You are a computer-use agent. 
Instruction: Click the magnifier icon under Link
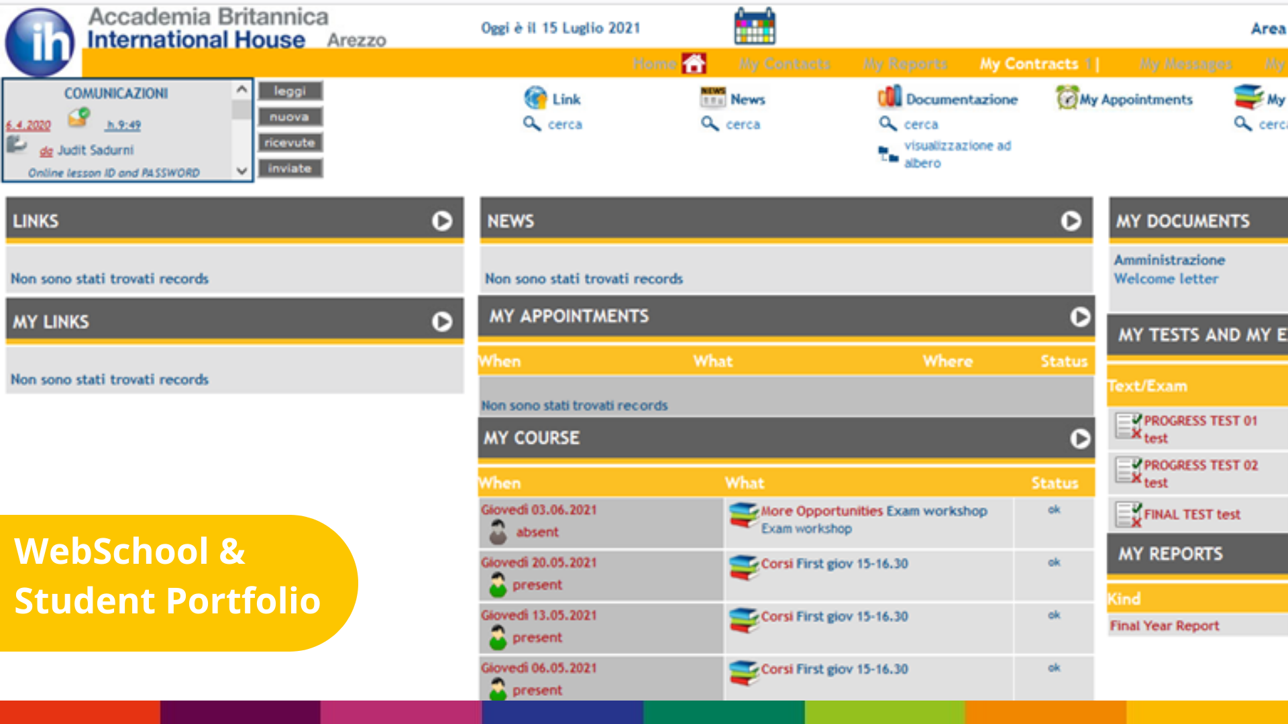(532, 124)
